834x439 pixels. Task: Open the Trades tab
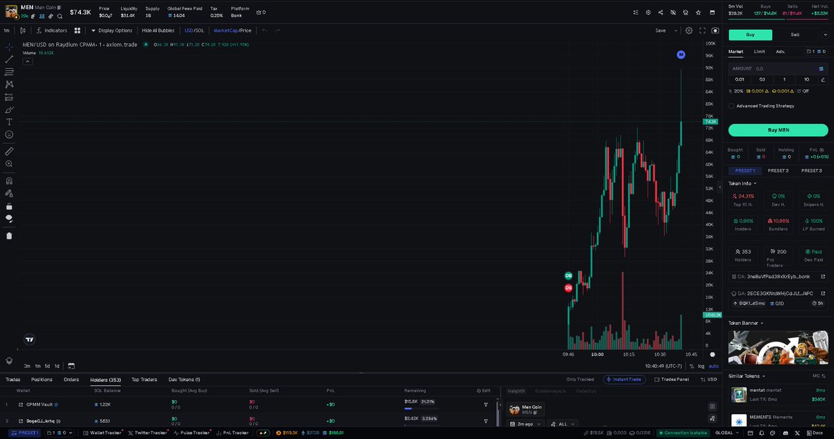coord(13,379)
